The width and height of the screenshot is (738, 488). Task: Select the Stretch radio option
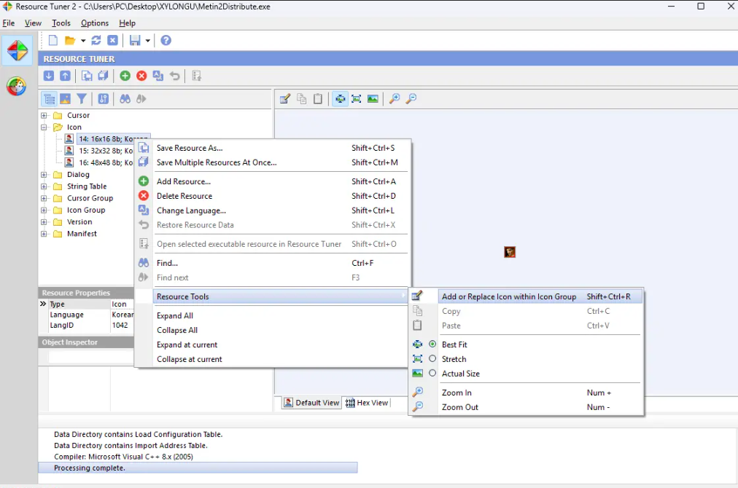click(432, 359)
